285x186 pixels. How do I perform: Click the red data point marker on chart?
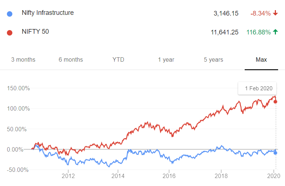275,102
